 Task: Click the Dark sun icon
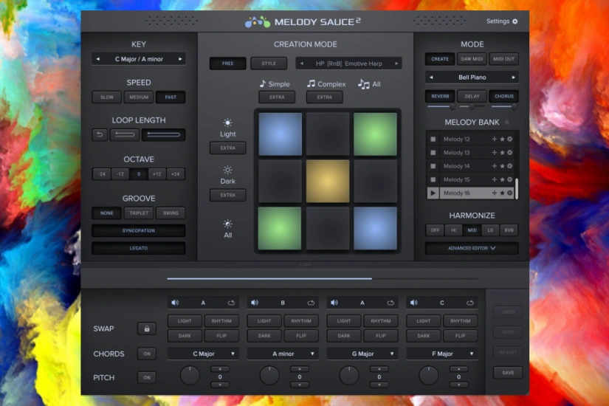coord(227,171)
